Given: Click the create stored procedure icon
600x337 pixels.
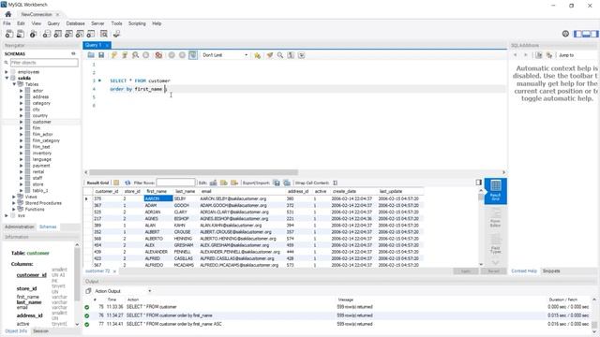Looking at the screenshot, I should point(80,34).
